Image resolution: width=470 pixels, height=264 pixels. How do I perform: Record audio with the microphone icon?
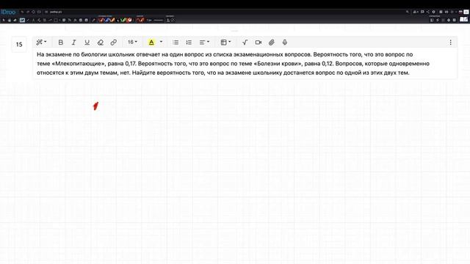click(285, 43)
